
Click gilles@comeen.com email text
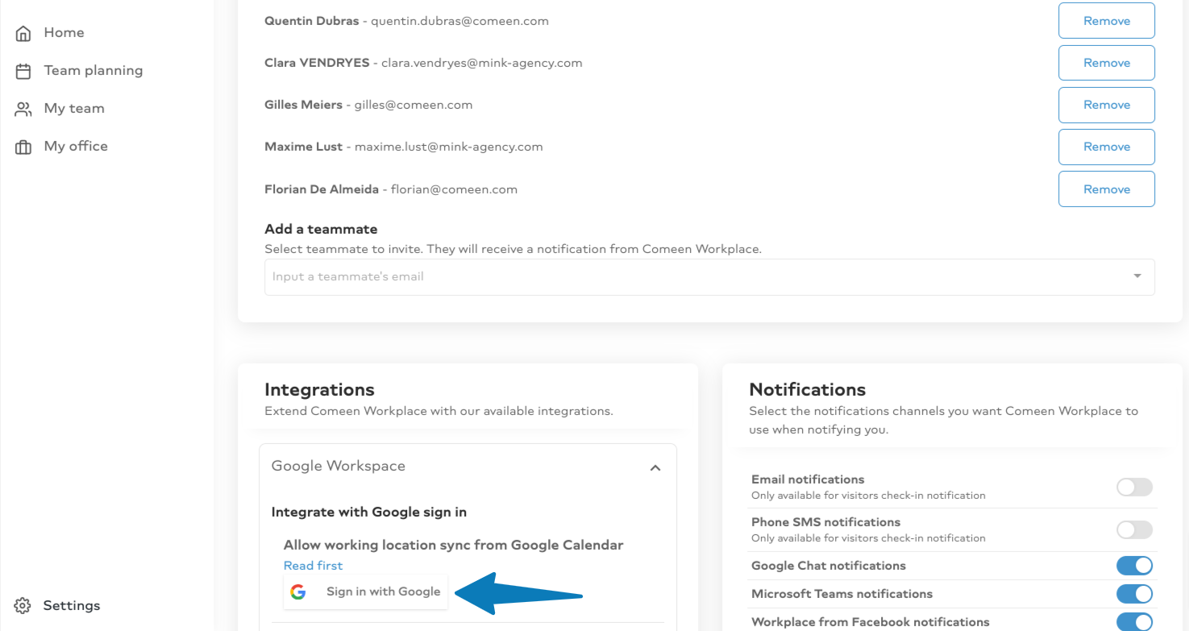(414, 105)
